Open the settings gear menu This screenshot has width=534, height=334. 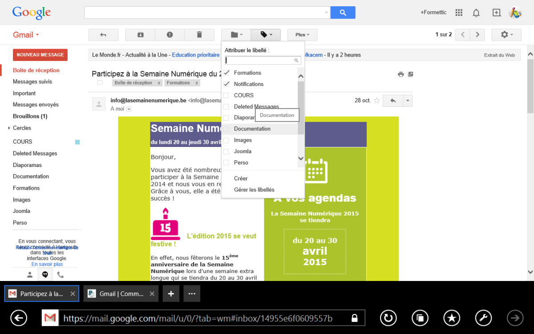click(506, 35)
